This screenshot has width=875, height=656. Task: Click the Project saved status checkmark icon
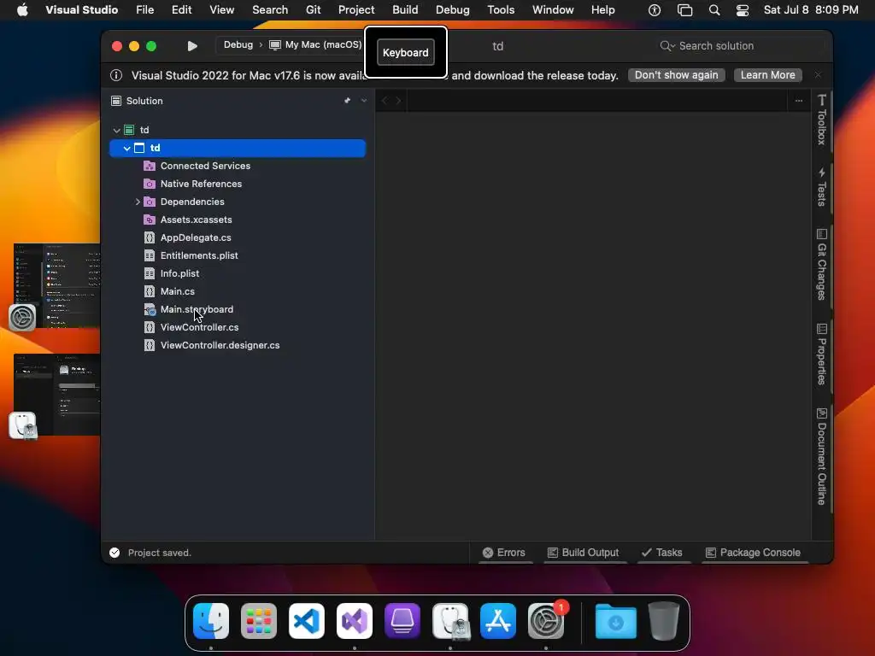[115, 553]
